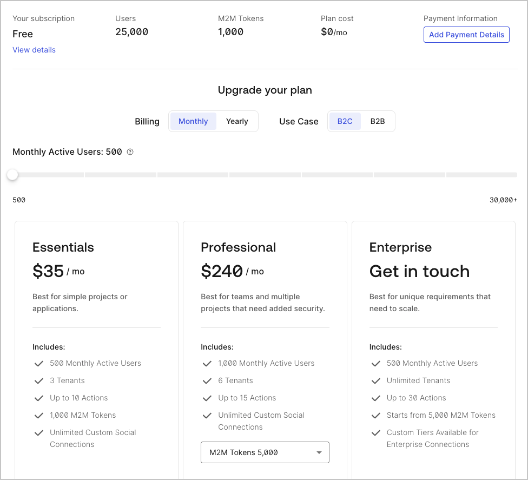Click the checkmark beside 6 Tenants
The image size is (528, 480).
click(207, 380)
